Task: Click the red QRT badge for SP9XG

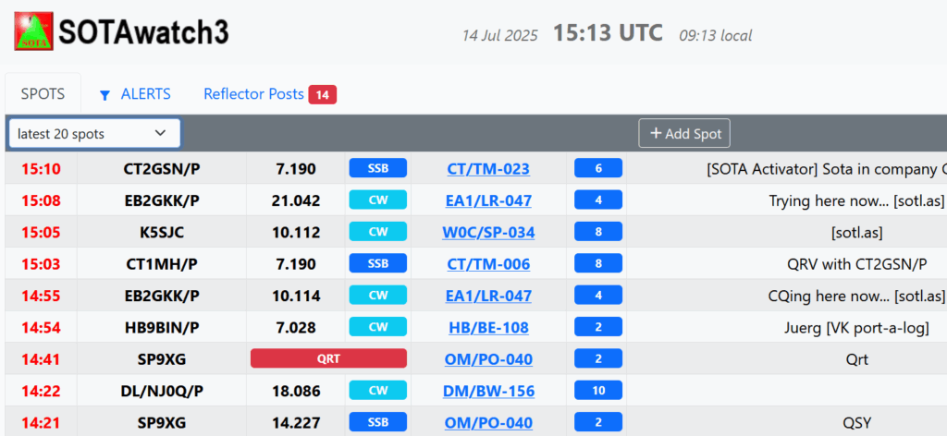Action: (328, 359)
